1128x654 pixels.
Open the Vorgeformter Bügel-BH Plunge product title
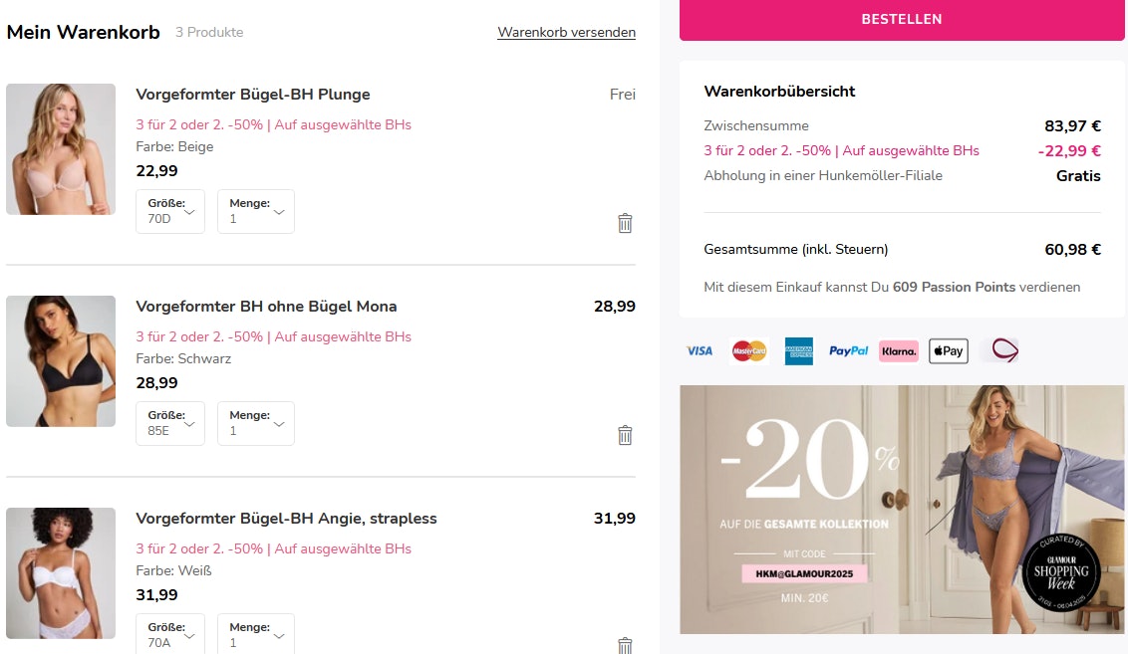(x=253, y=95)
